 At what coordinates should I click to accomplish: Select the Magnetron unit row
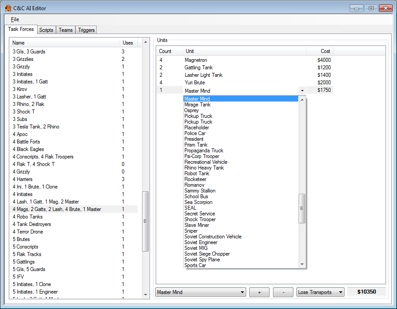pyautogui.click(x=244, y=60)
